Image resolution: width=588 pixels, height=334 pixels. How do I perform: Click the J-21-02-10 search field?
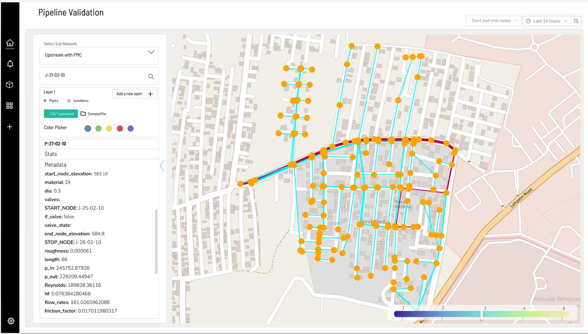99,76
